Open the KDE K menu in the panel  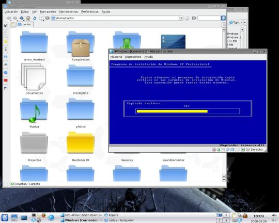coord(5,218)
